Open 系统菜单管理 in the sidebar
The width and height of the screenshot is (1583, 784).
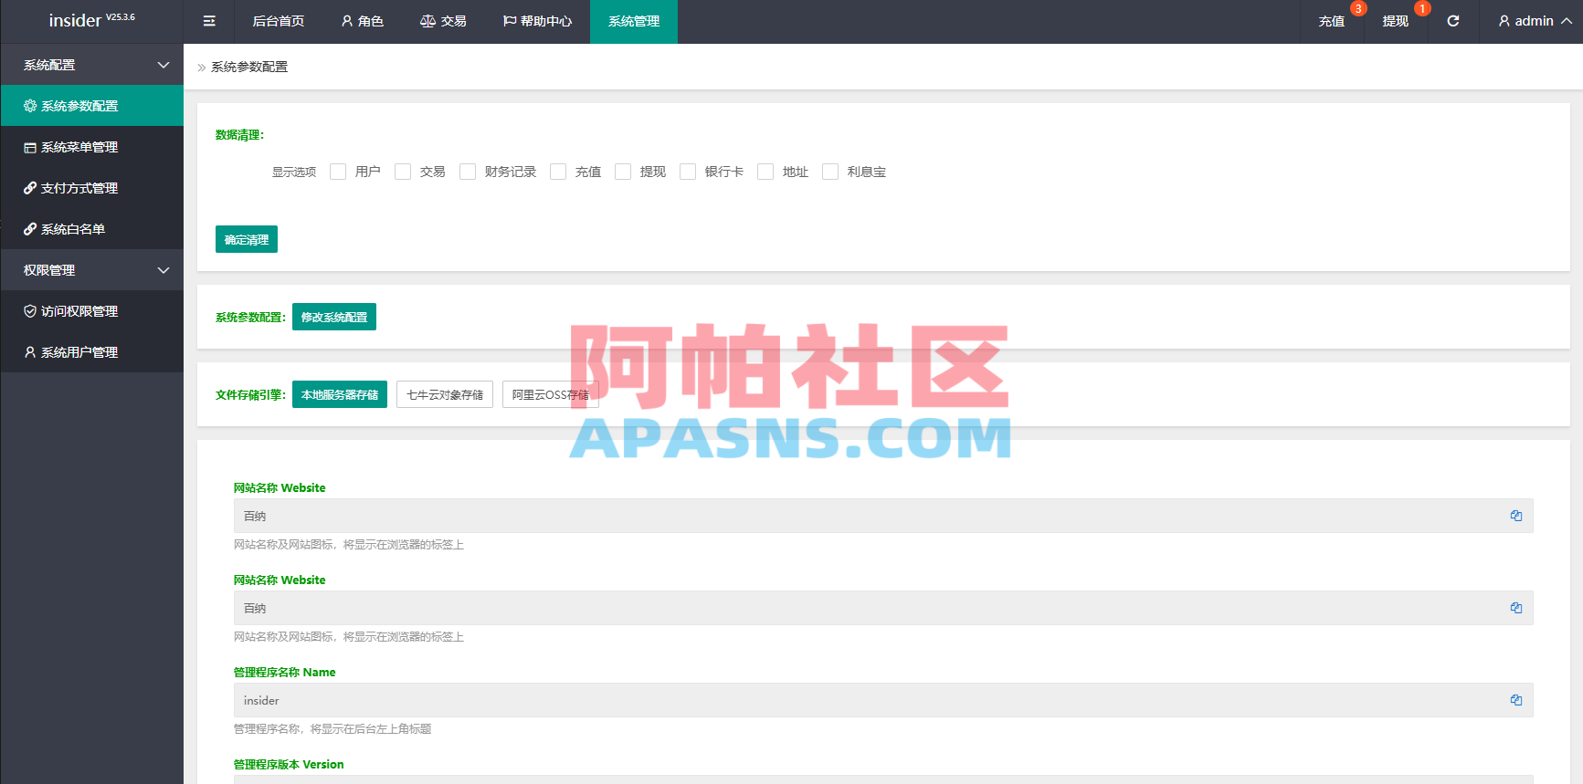pyautogui.click(x=92, y=147)
